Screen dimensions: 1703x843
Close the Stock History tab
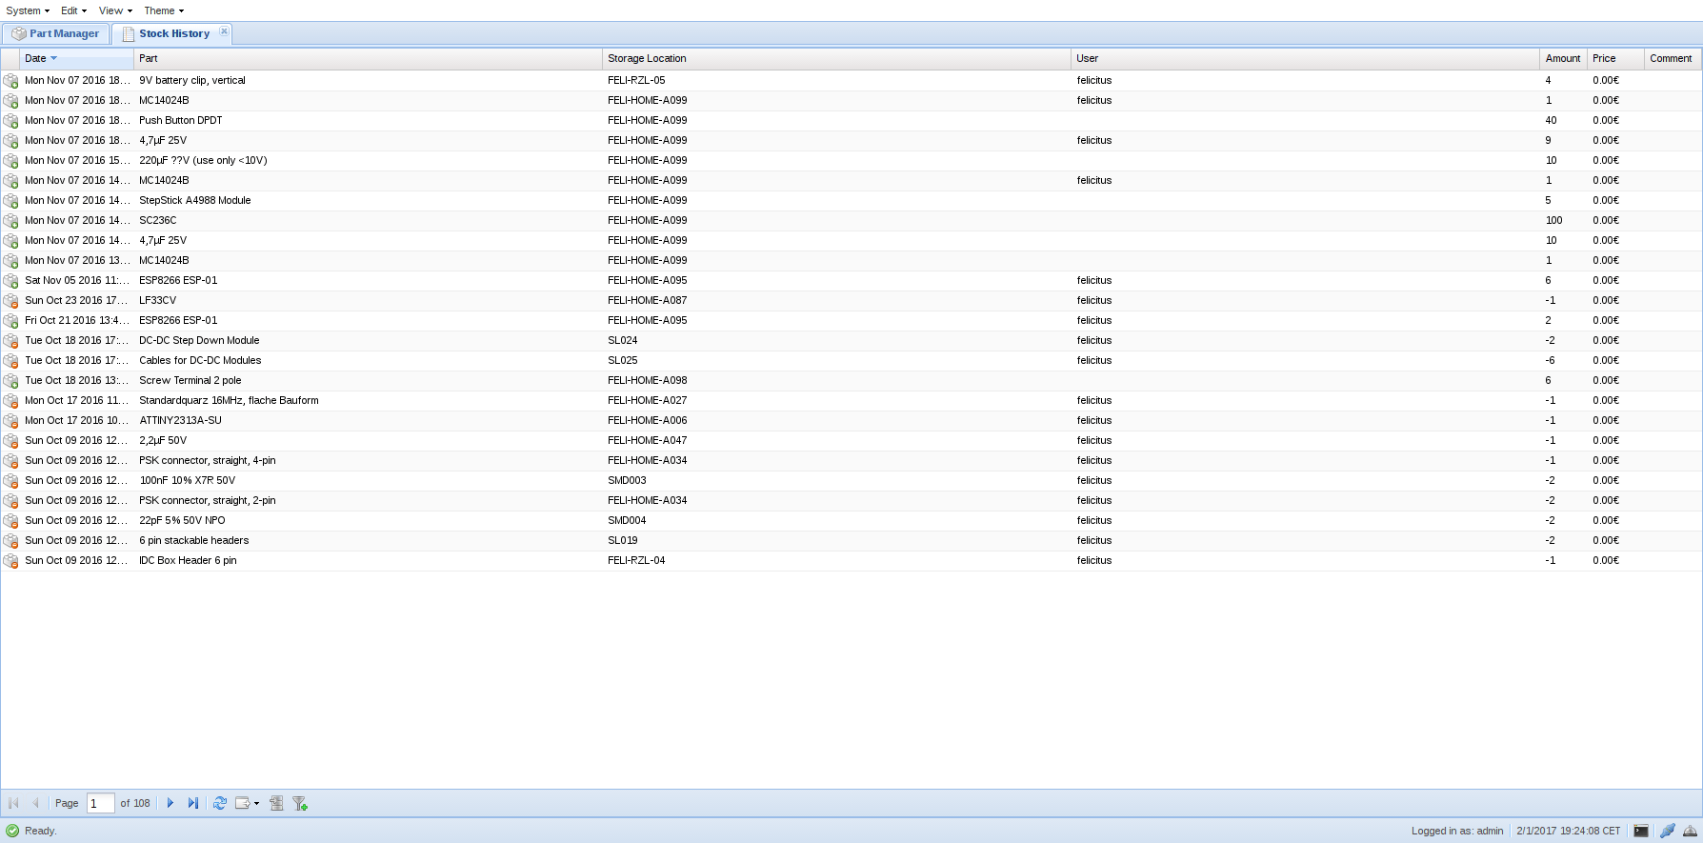pyautogui.click(x=224, y=31)
